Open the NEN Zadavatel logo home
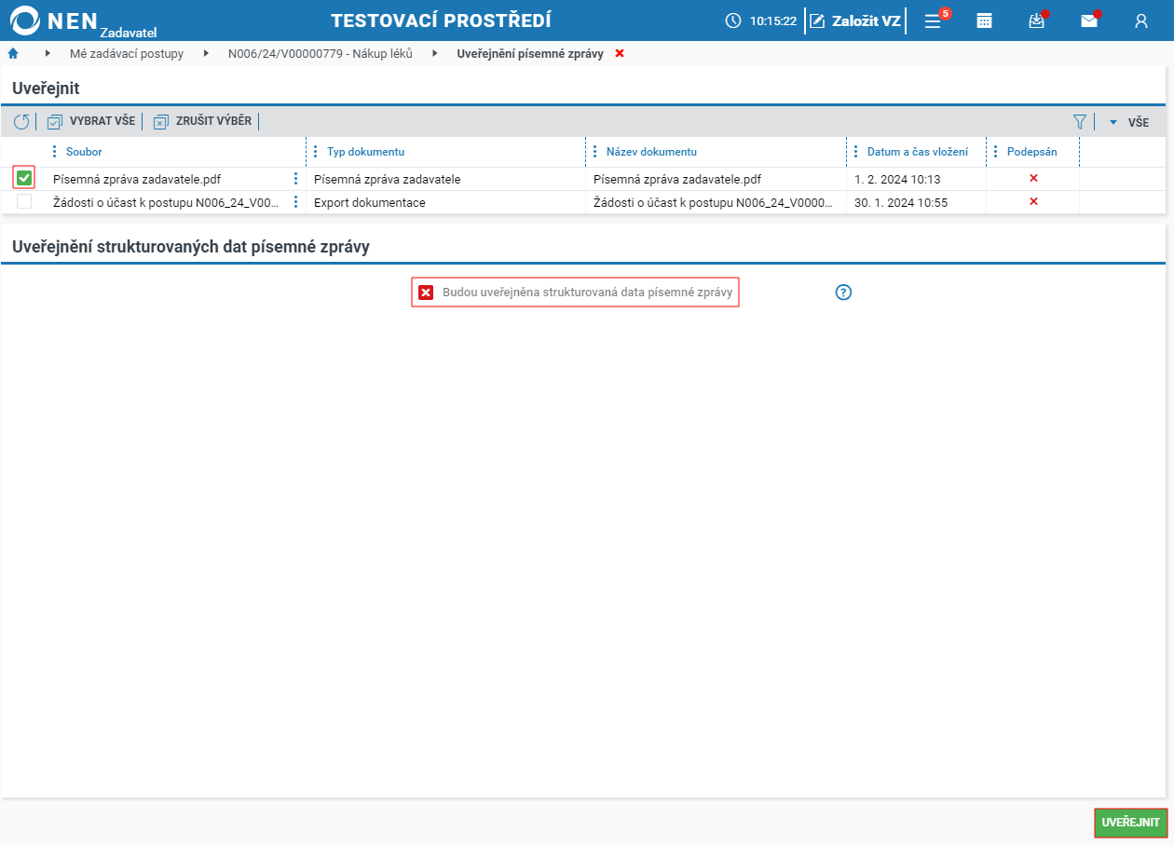This screenshot has width=1174, height=845. coord(83,20)
